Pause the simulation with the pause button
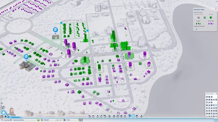Screen dimensions: 218x122 click(2, 120)
